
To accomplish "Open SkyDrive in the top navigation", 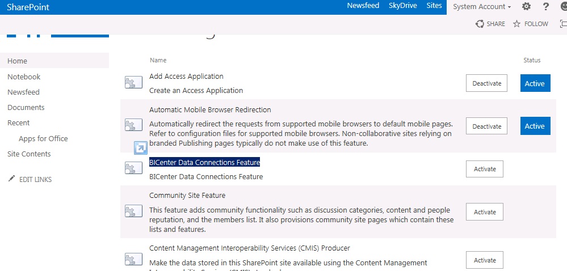I will coord(402,6).
